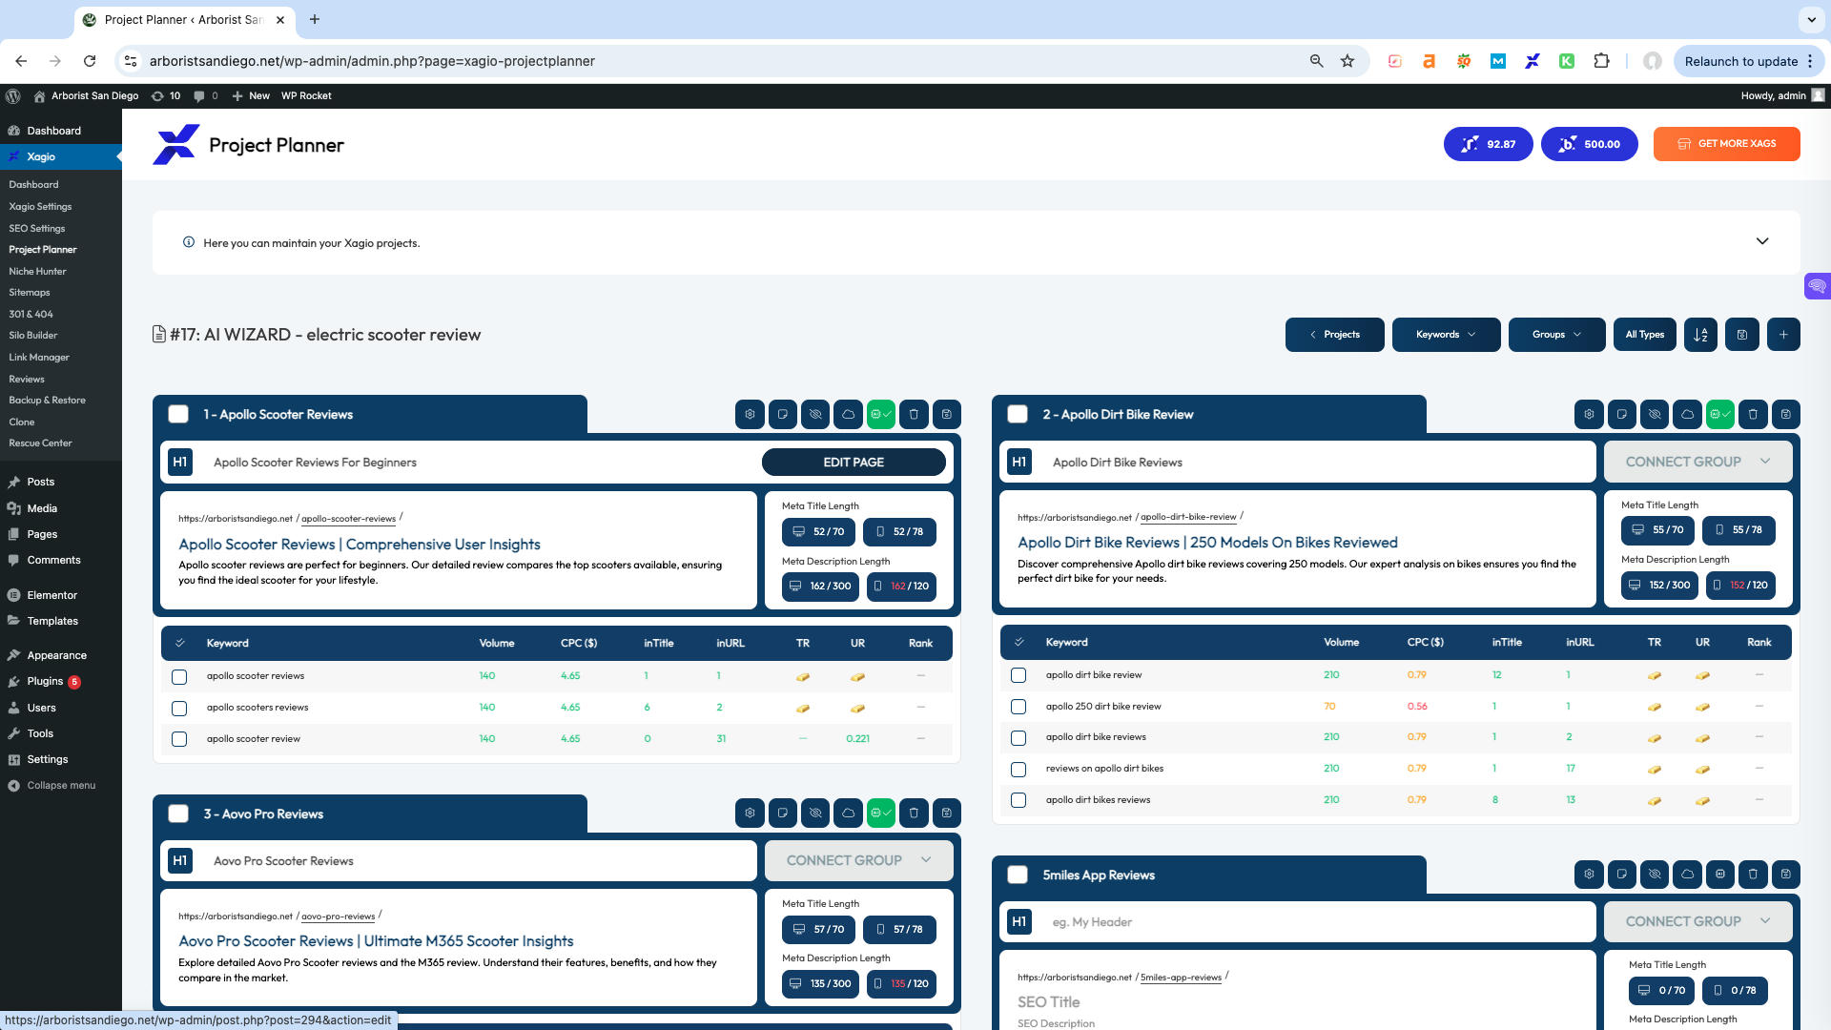Image resolution: width=1831 pixels, height=1030 pixels.
Task: Bookmark page with the star icon
Action: [1348, 61]
